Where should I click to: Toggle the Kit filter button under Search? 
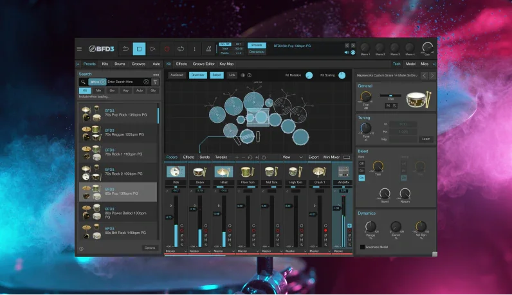click(x=84, y=91)
